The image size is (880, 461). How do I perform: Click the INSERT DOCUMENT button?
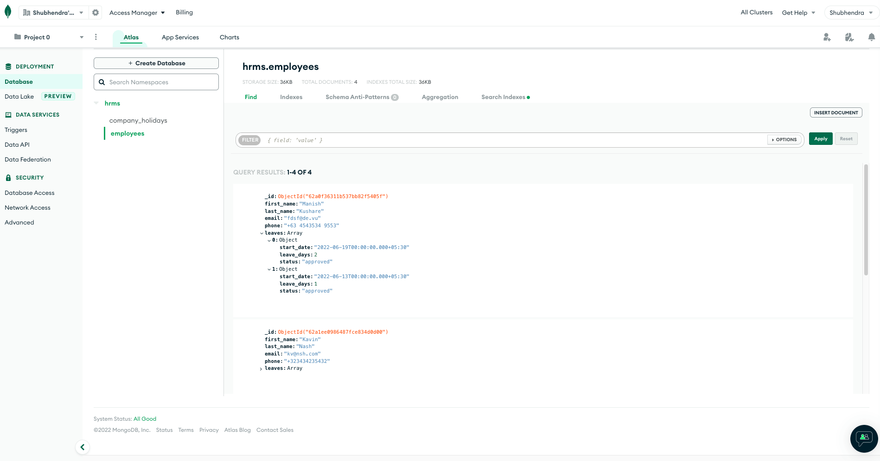pyautogui.click(x=835, y=112)
